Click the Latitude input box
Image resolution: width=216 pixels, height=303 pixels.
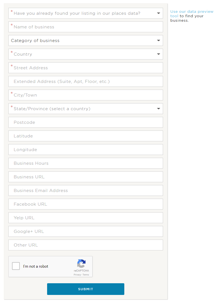86,136
